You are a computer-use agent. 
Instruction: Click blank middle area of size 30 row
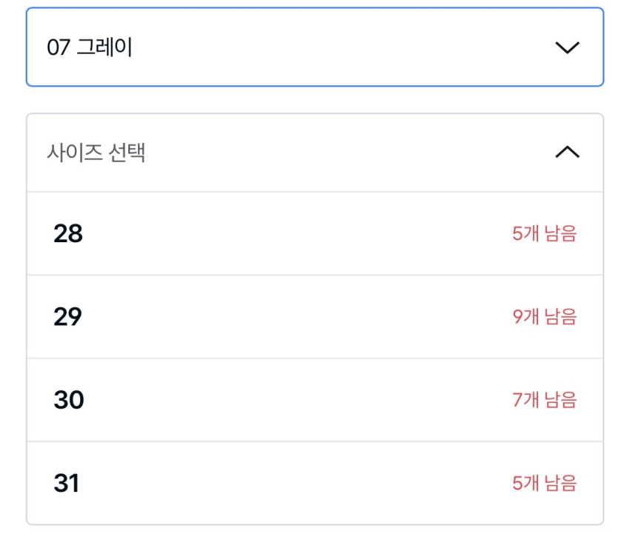(296, 401)
